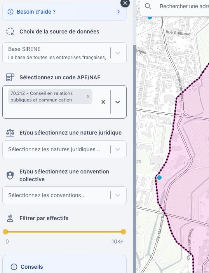Click the chevron of the conventions selector

pyautogui.click(x=118, y=195)
